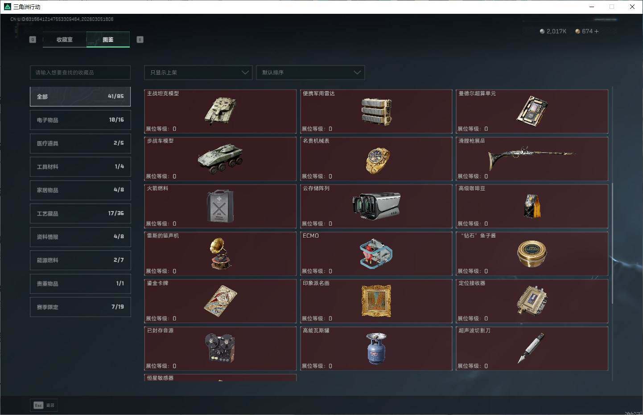The width and height of the screenshot is (643, 415).
Task: Select the ECMO machine icon
Action: tap(376, 254)
